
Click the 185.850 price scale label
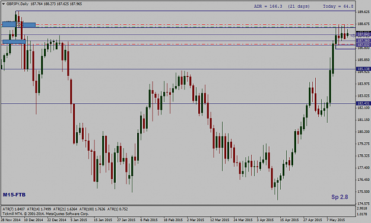pyautogui.click(x=364, y=60)
